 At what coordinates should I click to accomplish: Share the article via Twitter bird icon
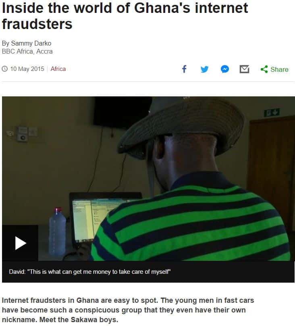204,69
